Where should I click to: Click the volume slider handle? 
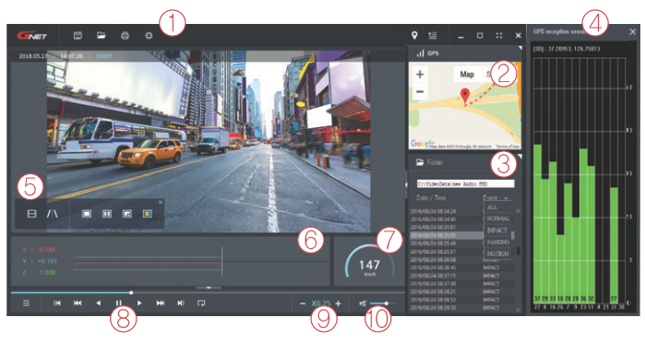pos(387,303)
